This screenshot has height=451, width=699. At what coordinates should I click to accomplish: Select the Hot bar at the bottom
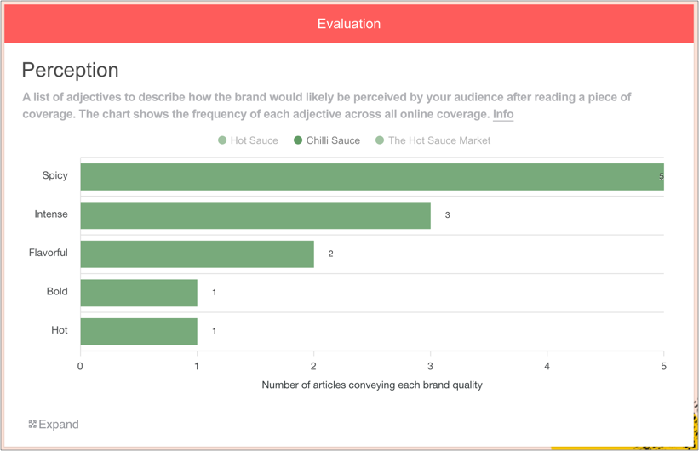(139, 331)
